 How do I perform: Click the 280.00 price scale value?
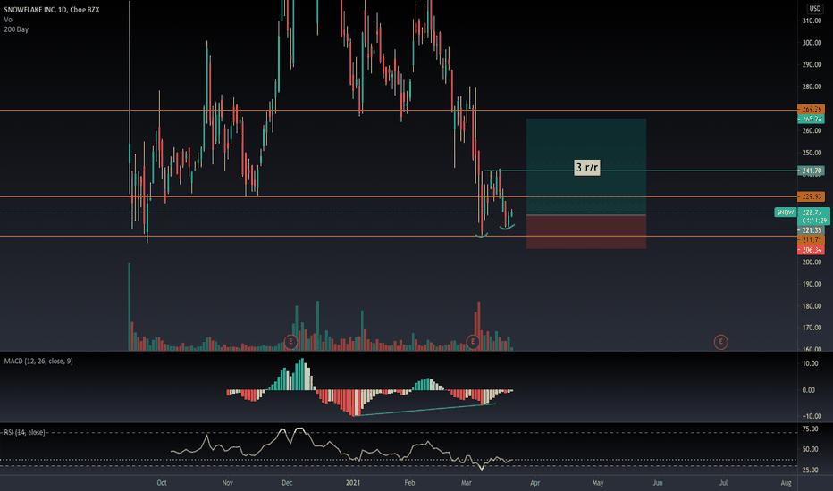pos(812,87)
